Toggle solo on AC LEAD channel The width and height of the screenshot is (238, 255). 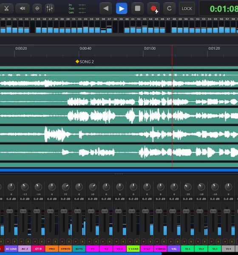14,241
